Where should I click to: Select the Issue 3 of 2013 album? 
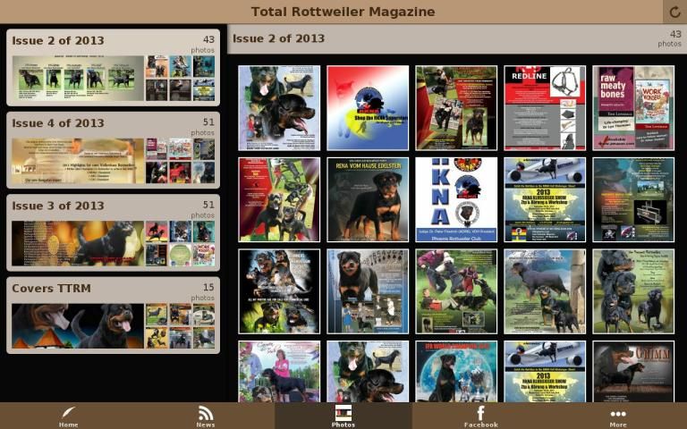tap(113, 232)
